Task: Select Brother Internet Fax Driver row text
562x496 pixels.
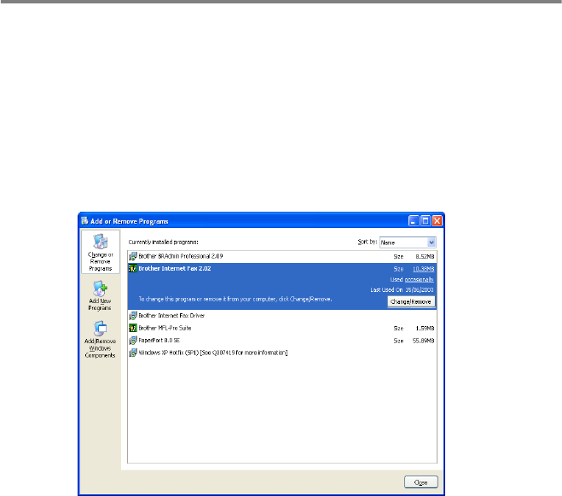Action: (171, 316)
